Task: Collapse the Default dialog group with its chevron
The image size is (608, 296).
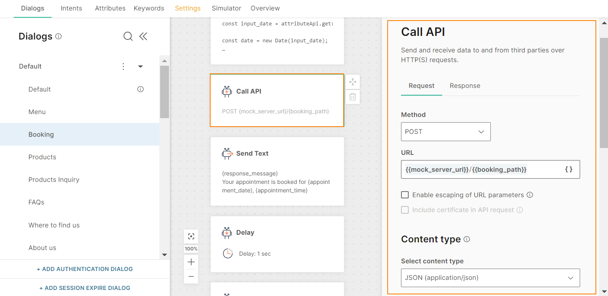Action: tap(140, 67)
